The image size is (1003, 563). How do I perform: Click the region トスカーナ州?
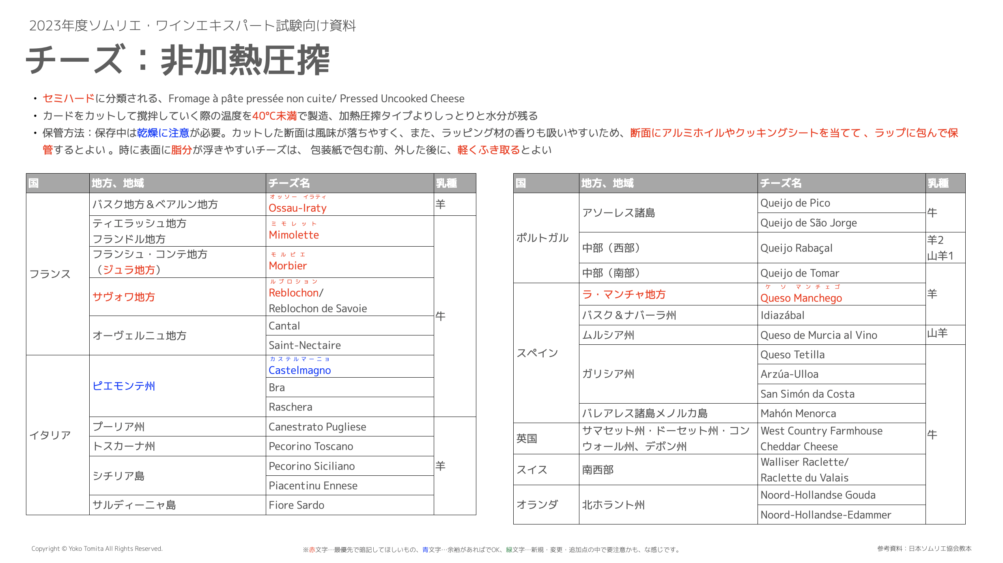point(124,446)
